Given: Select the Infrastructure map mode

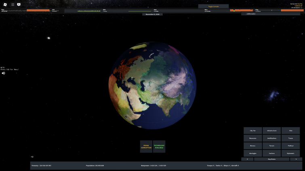Looking at the screenshot, I should click(x=272, y=131).
